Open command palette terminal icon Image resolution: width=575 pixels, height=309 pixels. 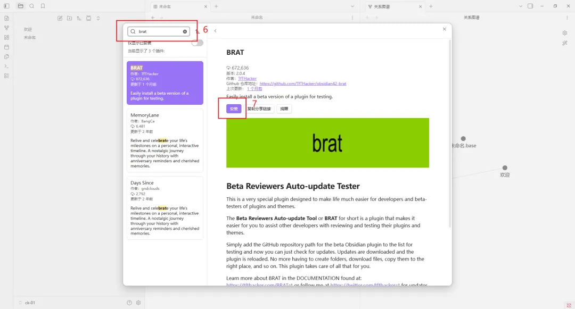(x=6, y=66)
